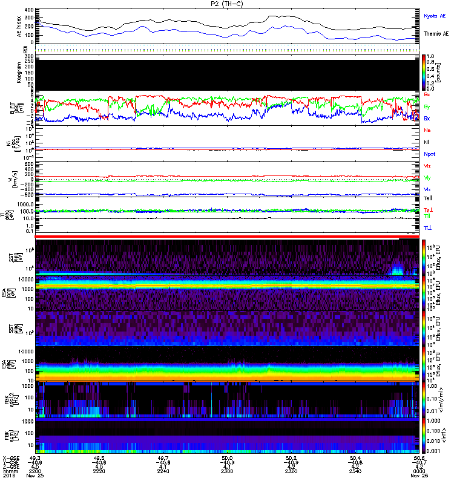This screenshot has width=454, height=484.
Task: Click the "<|nT|>" color bar unit label
Action: point(443,436)
